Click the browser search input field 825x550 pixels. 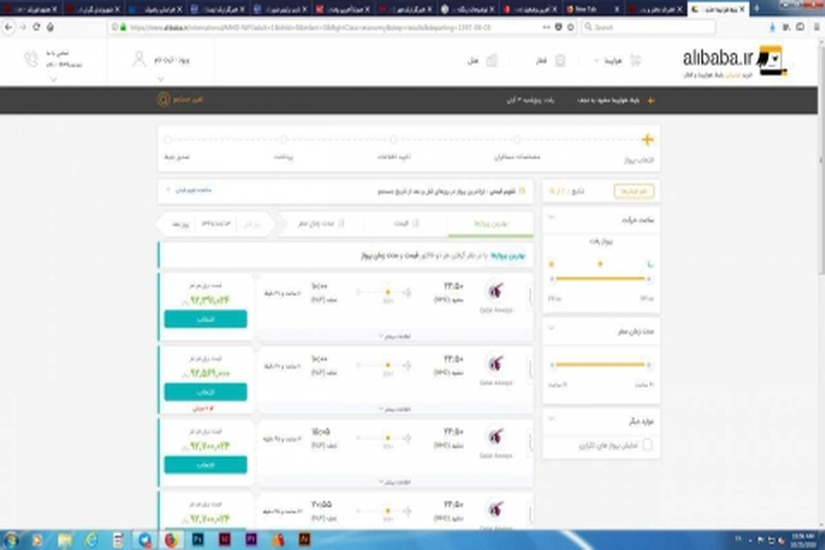click(x=648, y=27)
